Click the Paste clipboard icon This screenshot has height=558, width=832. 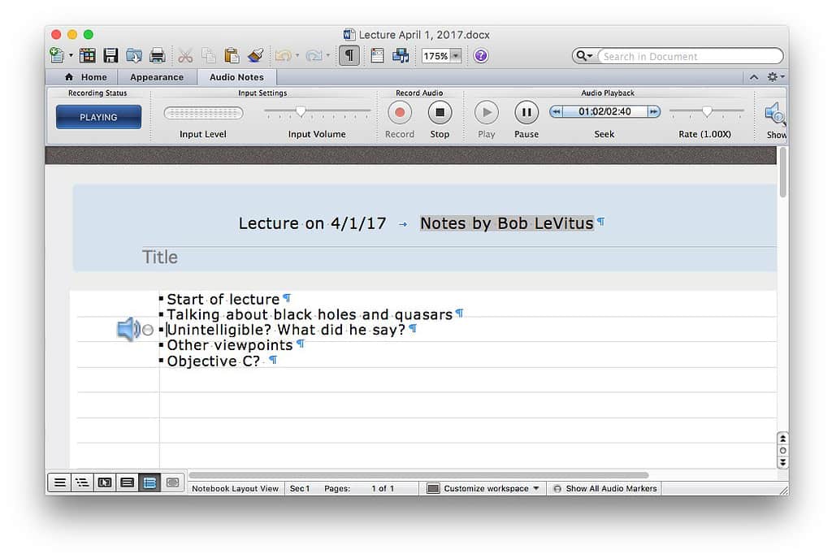coord(232,56)
